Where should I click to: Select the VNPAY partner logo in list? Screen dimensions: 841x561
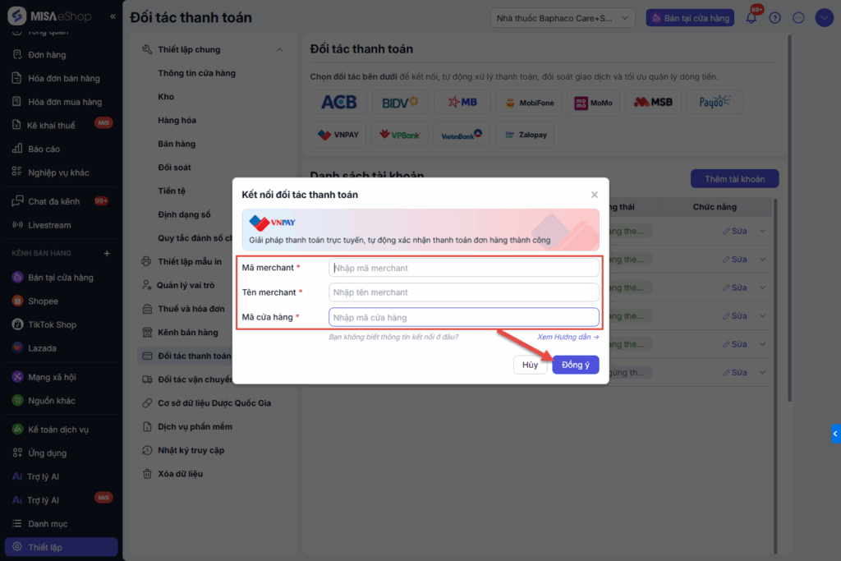tap(338, 135)
